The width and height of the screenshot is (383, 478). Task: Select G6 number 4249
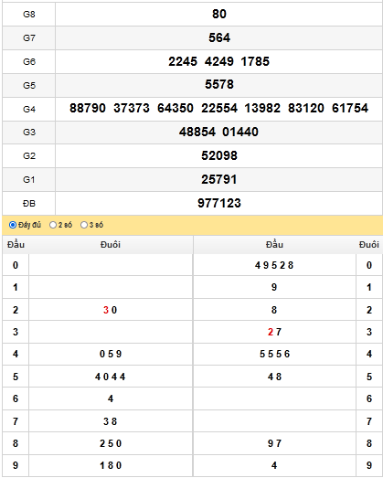[219, 61]
